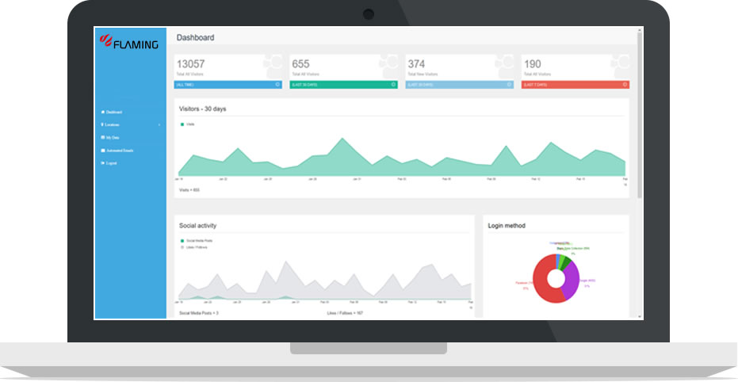
Task: Click the dark green slice of donut chart
Action: pos(567,262)
